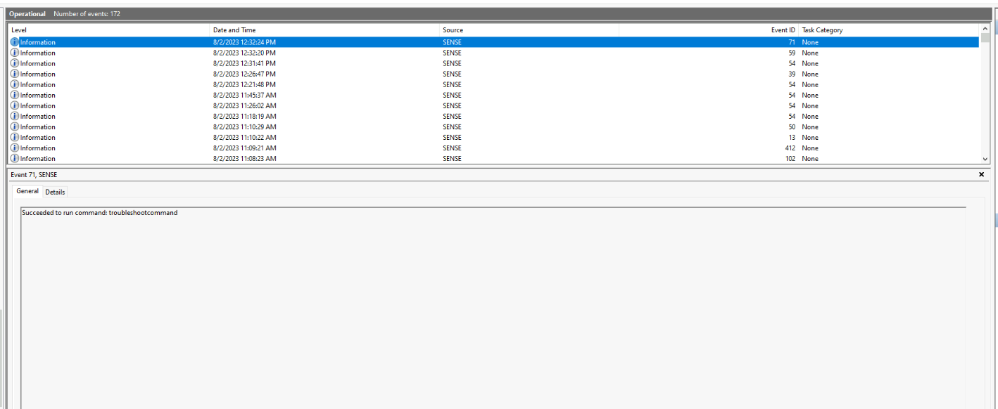Click the info icon on the Event 50 row

click(x=14, y=126)
